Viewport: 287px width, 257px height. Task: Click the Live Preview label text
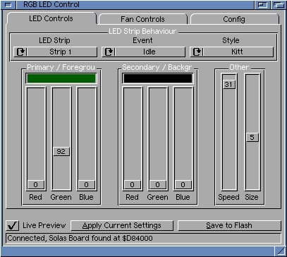point(44,225)
